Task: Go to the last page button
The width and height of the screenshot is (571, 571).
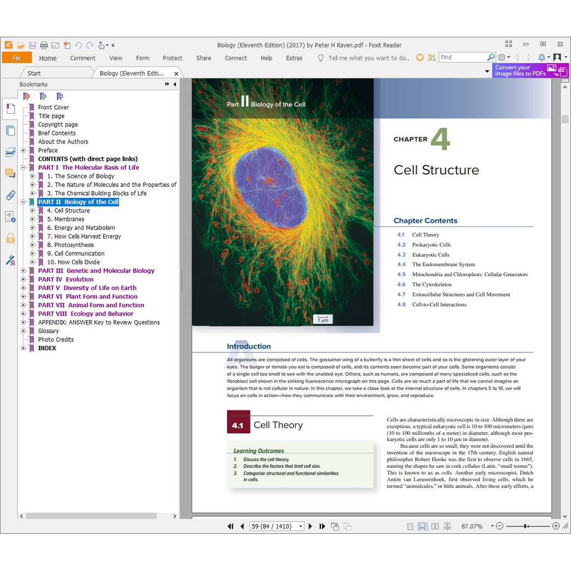Action: point(322,526)
